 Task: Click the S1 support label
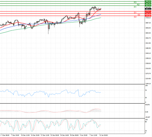tap(135, 13)
